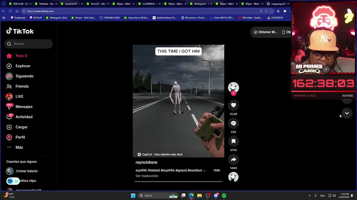The image size is (357, 200).
Task: Open Spotify from taskbar
Action: click(224, 196)
